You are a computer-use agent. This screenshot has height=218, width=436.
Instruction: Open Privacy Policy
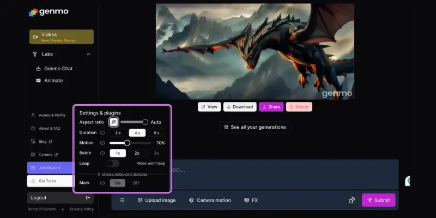pos(81,209)
